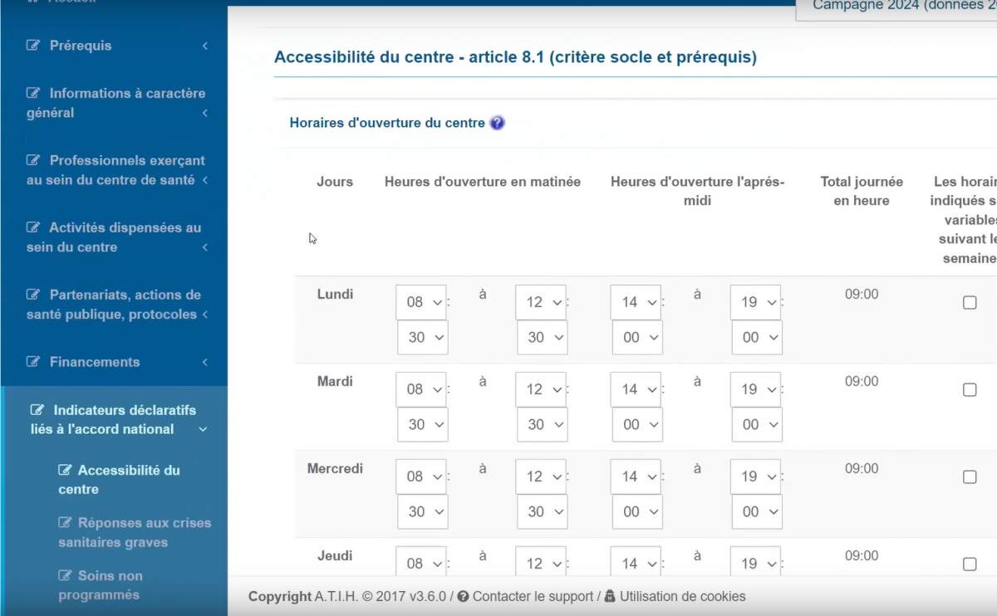Open Lundi morning end hour dropdown (12)
997x616 pixels.
(x=541, y=302)
